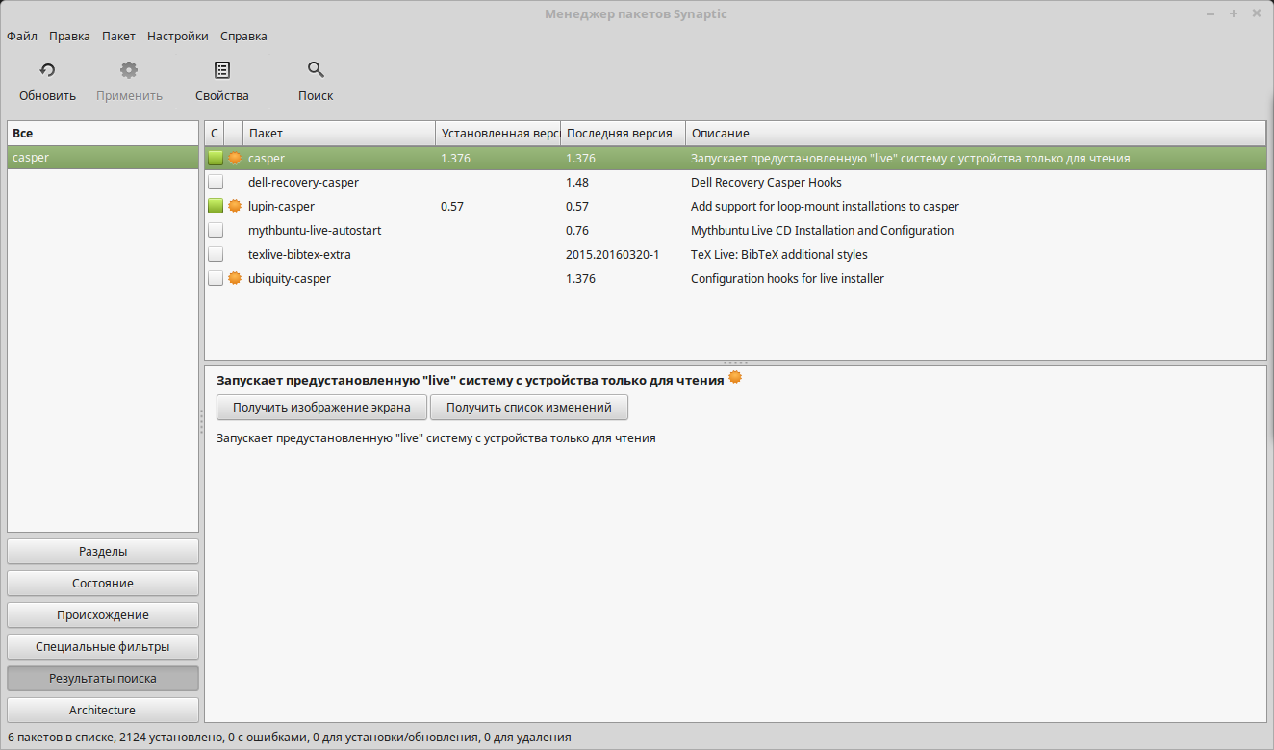Click the Обновить reload icon

(x=47, y=69)
